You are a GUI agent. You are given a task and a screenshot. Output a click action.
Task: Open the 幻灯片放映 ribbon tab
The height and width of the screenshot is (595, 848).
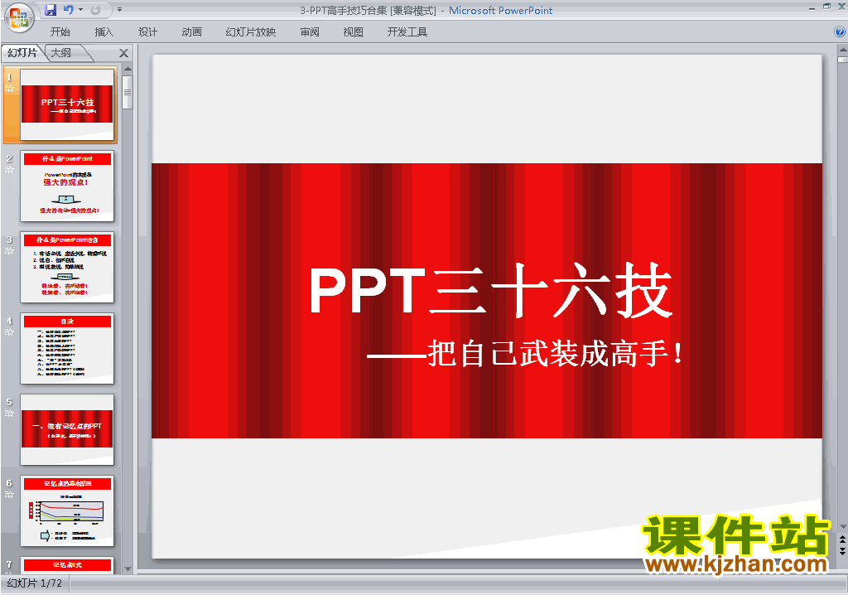250,32
